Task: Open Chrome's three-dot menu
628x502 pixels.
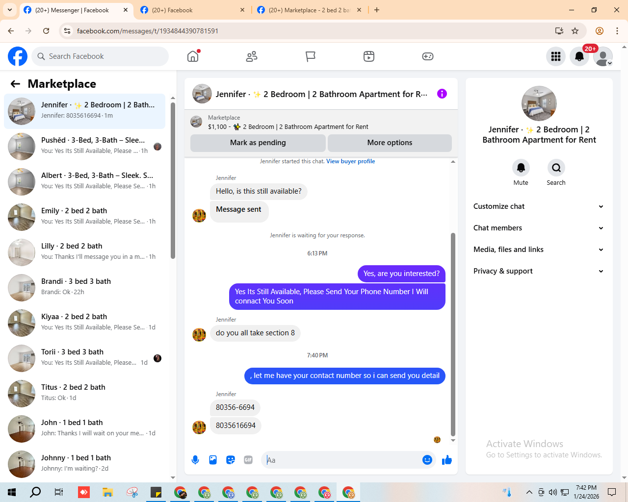Action: point(617,31)
